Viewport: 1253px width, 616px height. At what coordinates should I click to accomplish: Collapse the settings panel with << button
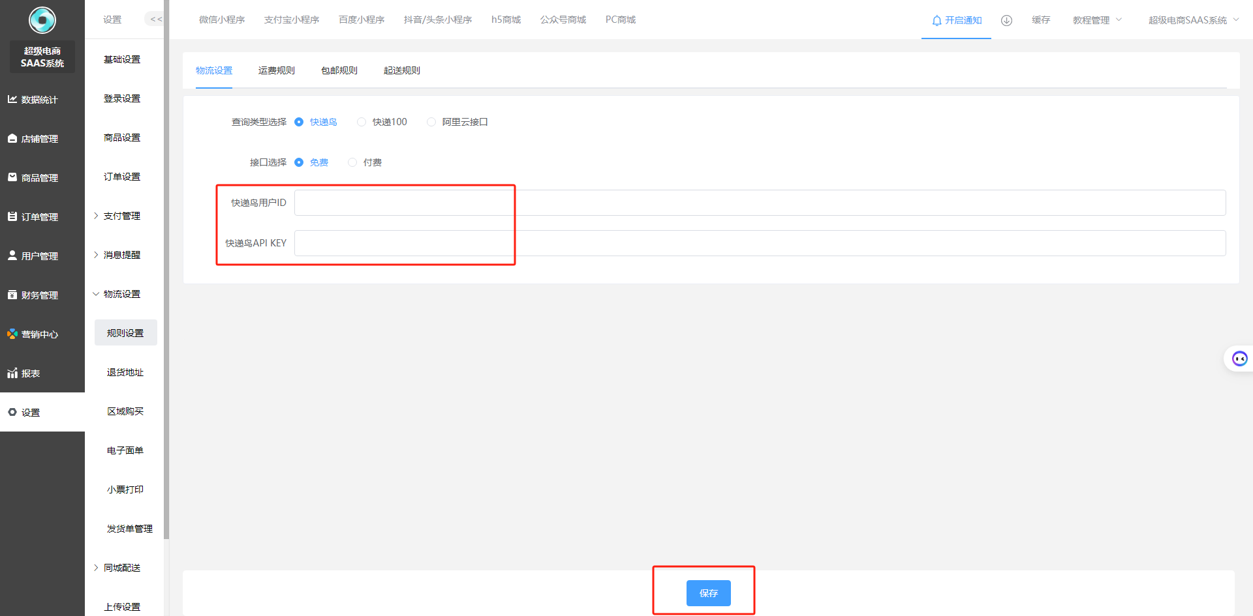point(156,20)
